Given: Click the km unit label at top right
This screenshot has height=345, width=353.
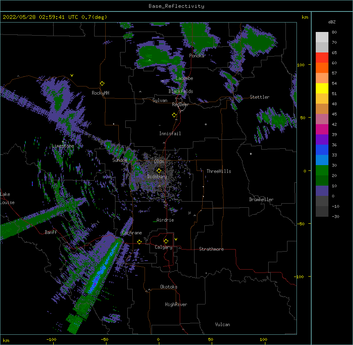Looking at the screenshot, I should (305, 17).
